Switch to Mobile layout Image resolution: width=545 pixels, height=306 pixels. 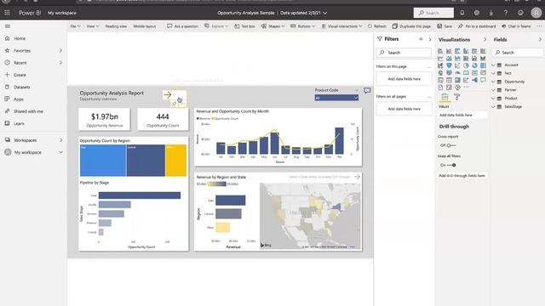click(144, 26)
